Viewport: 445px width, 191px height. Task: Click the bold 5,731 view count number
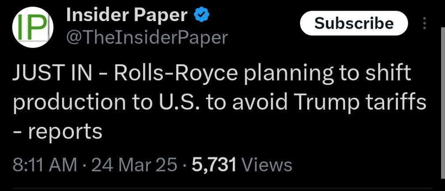coord(214,165)
